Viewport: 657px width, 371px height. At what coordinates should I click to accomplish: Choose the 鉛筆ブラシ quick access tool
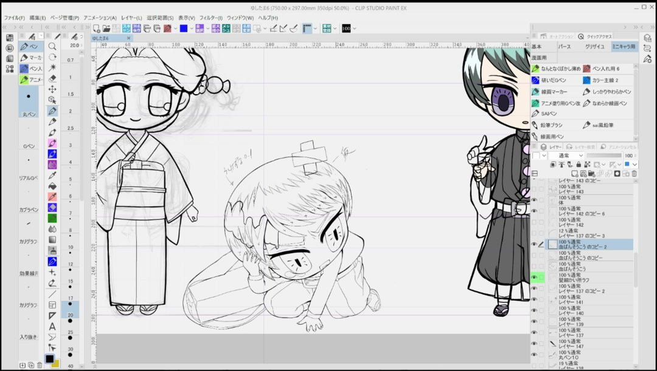(x=551, y=125)
